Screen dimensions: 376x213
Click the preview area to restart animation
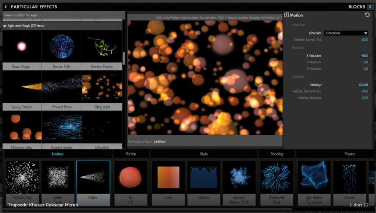(x=205, y=78)
